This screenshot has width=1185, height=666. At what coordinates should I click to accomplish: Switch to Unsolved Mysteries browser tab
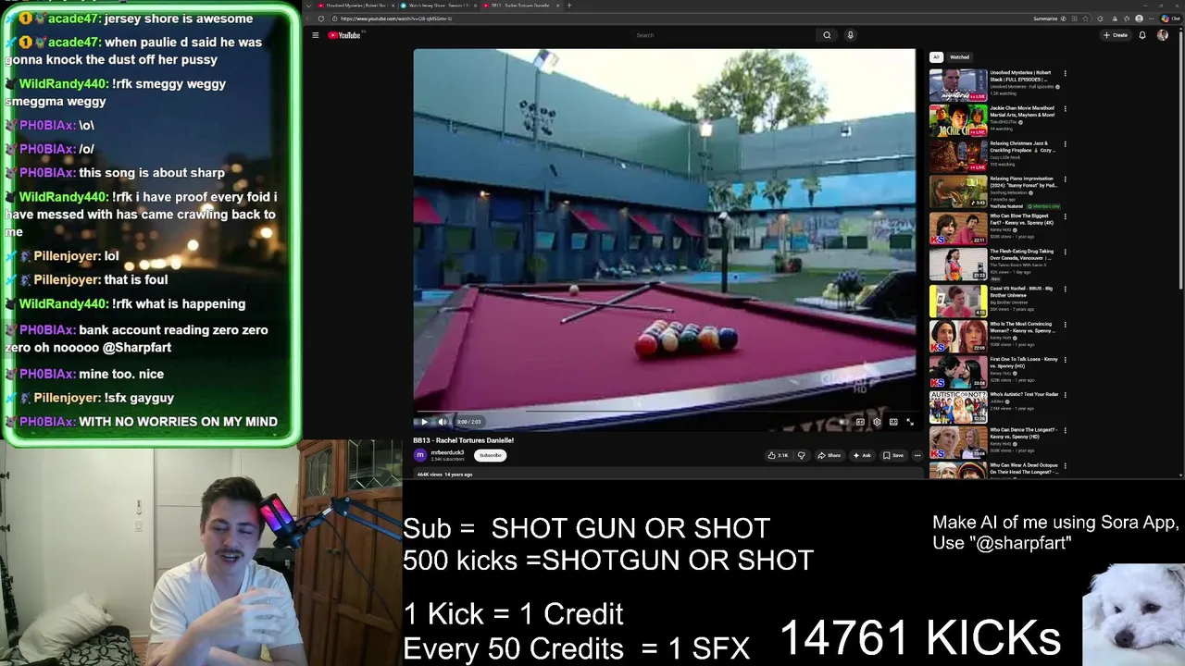[x=355, y=6]
